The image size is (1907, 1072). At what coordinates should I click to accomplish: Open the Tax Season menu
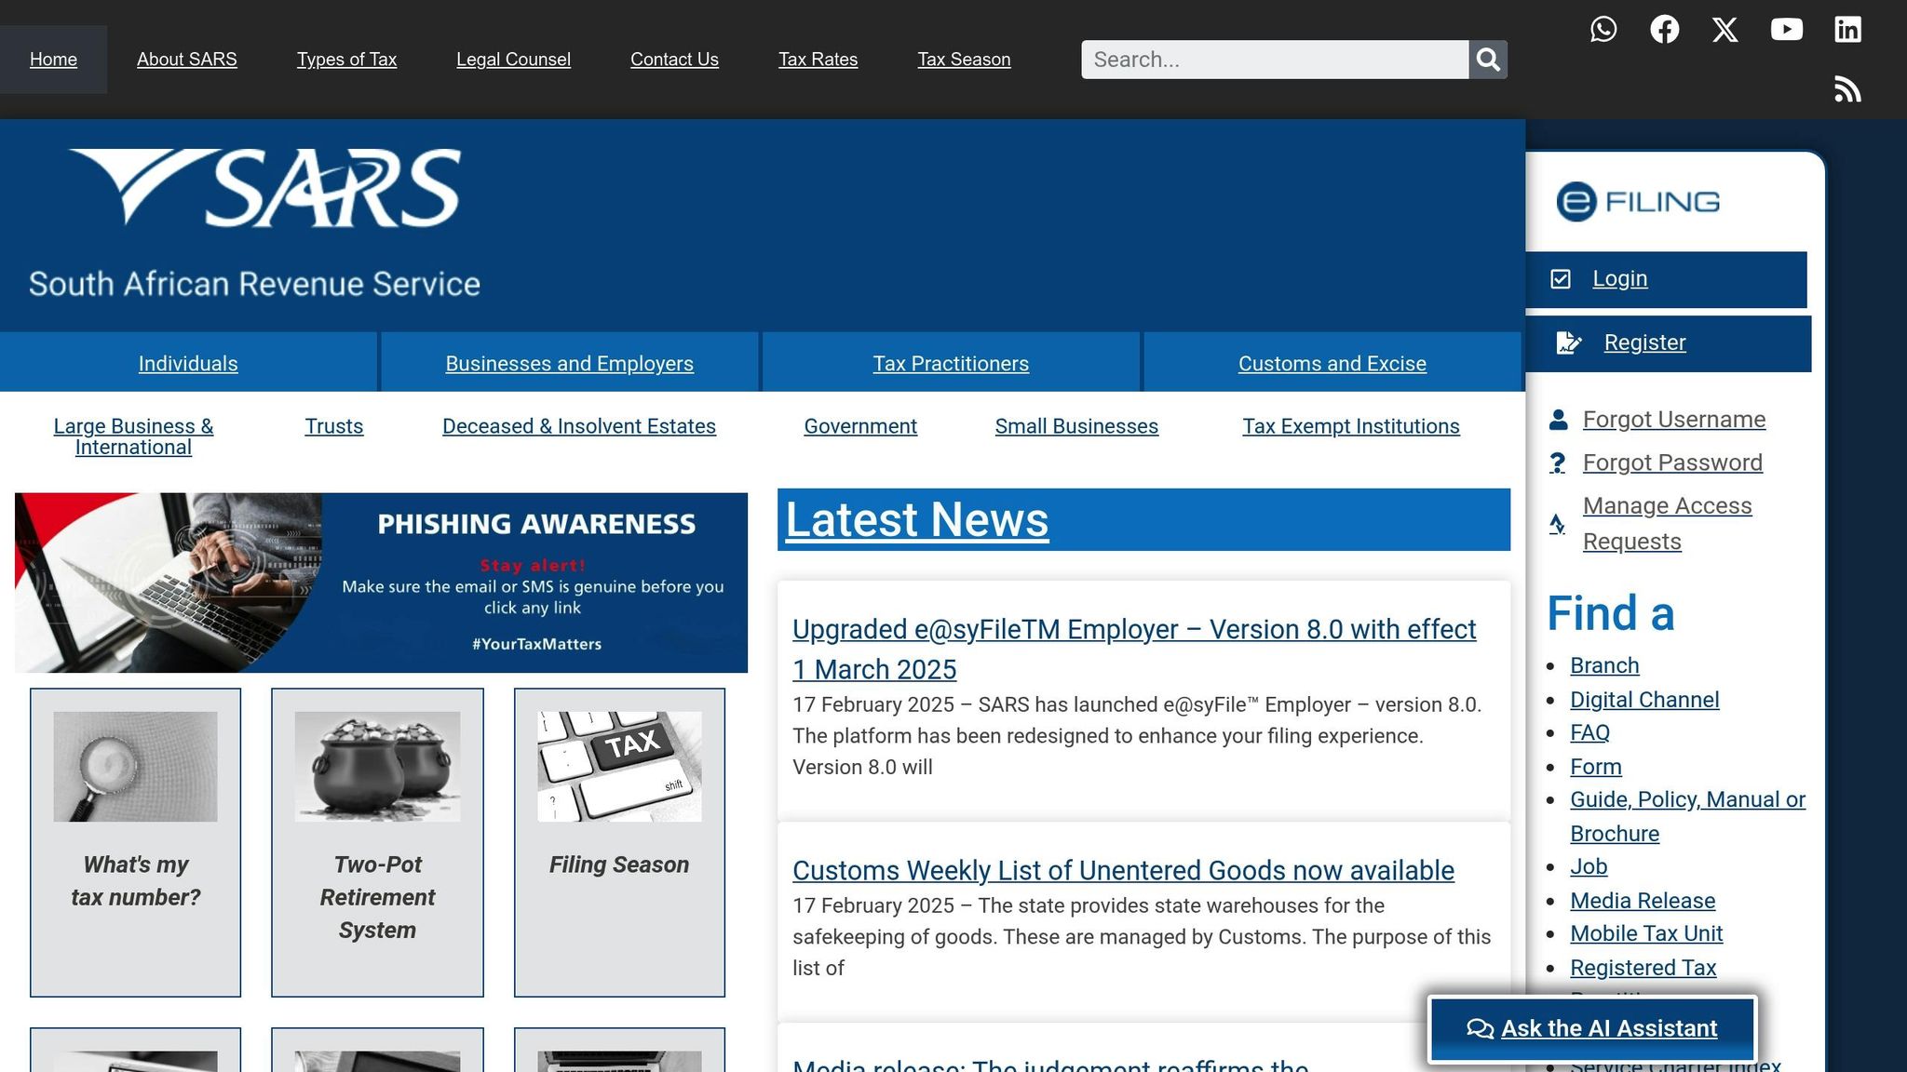click(x=964, y=60)
